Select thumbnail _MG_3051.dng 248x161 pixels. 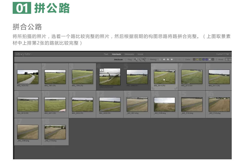tap(137, 104)
